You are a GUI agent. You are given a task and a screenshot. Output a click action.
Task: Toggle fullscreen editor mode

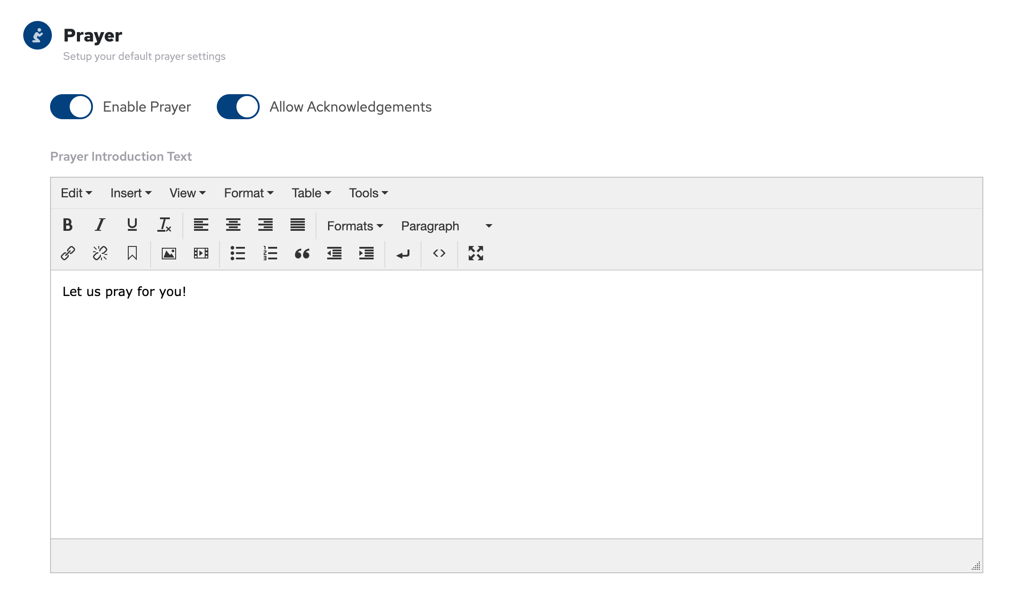coord(476,254)
